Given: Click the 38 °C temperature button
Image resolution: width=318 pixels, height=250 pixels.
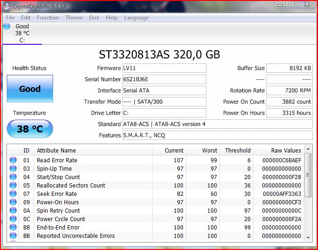Looking at the screenshot, I should [x=30, y=129].
